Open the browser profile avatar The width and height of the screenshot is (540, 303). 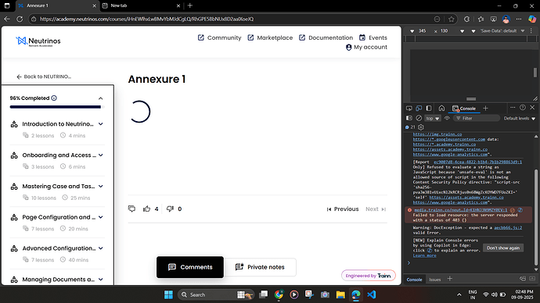coord(506,19)
